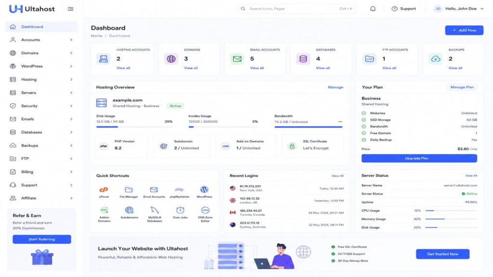This screenshot has height=277, width=493.
Task: Expand the WordPress sidebar menu
Action: pos(41,66)
